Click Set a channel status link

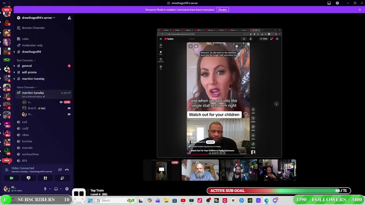point(33,97)
